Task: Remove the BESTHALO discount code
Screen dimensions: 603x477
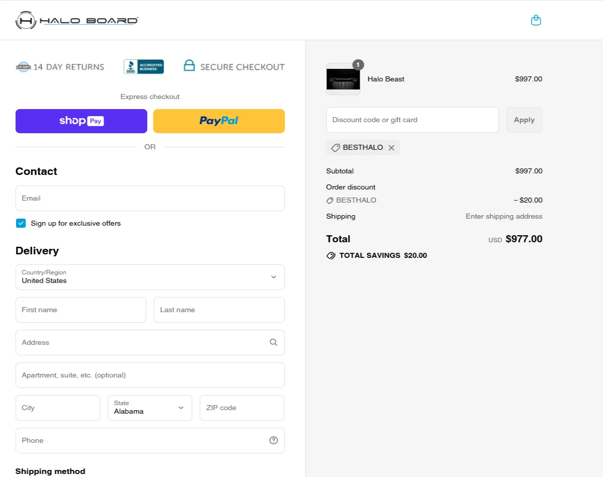Action: coord(391,148)
